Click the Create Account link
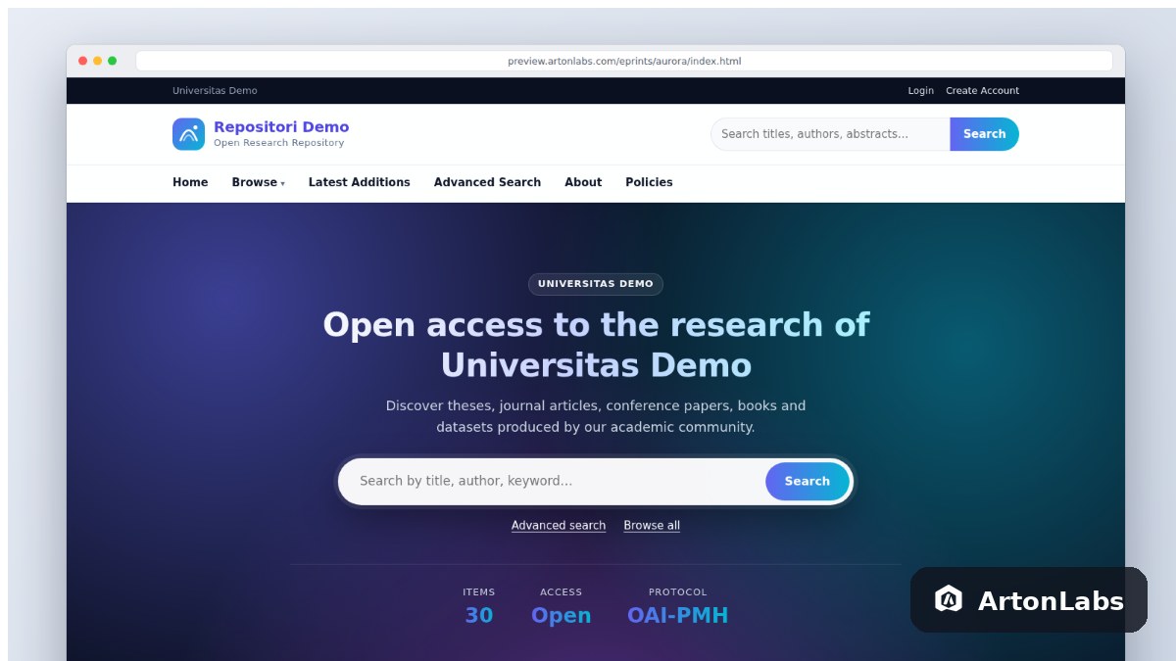The width and height of the screenshot is (1176, 661). 982,91
